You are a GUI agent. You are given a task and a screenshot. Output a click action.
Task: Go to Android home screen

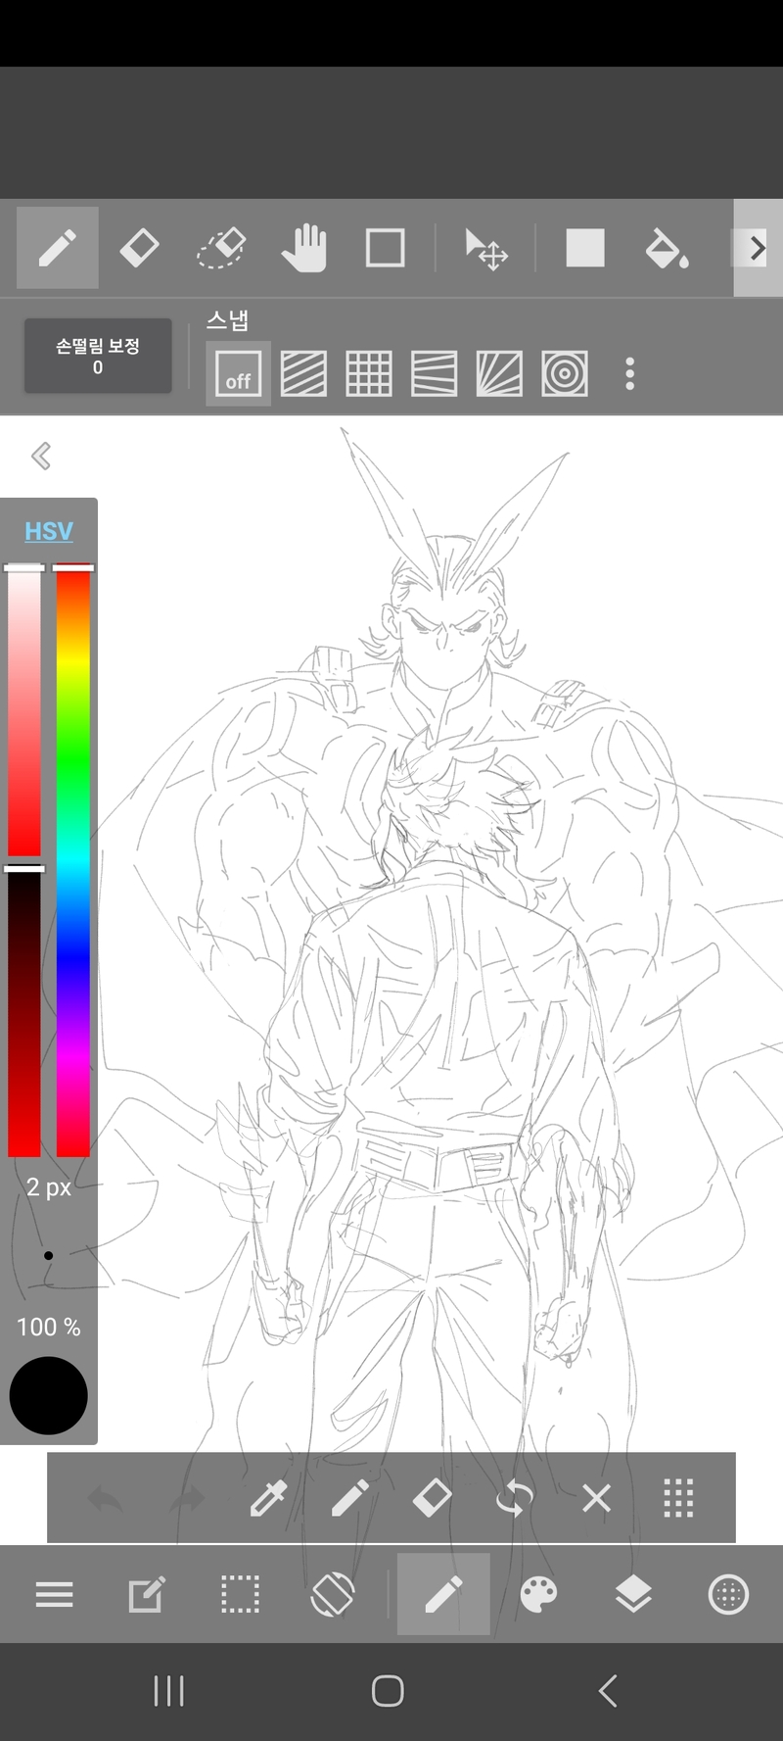[x=388, y=1691]
